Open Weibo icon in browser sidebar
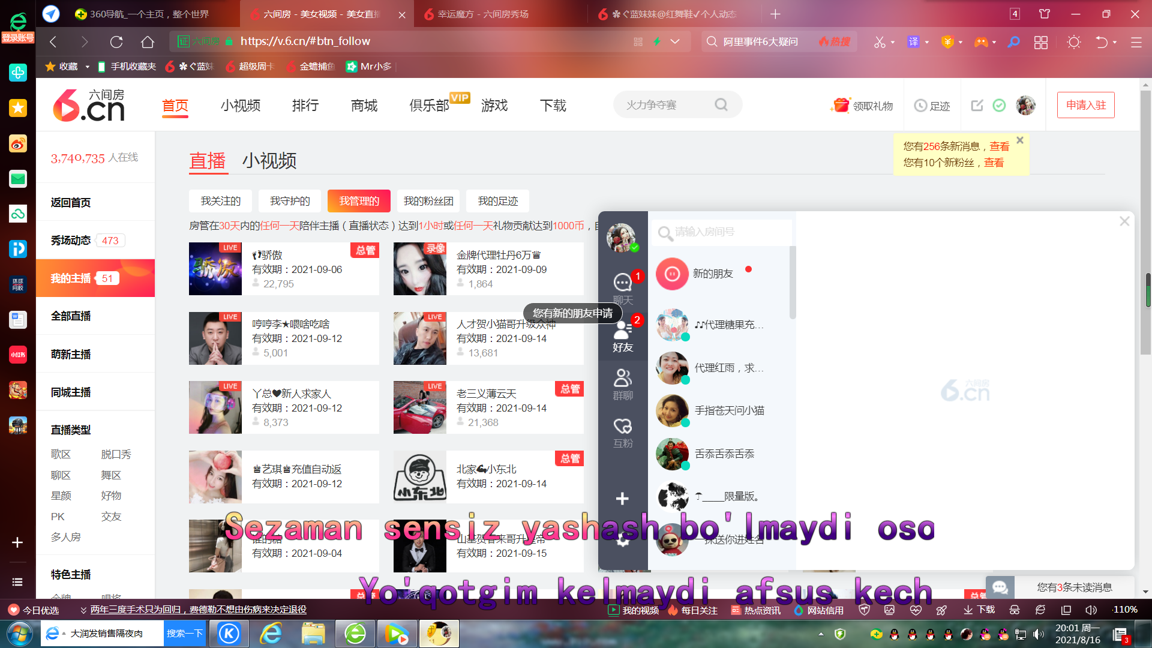The width and height of the screenshot is (1152, 648). pyautogui.click(x=18, y=144)
